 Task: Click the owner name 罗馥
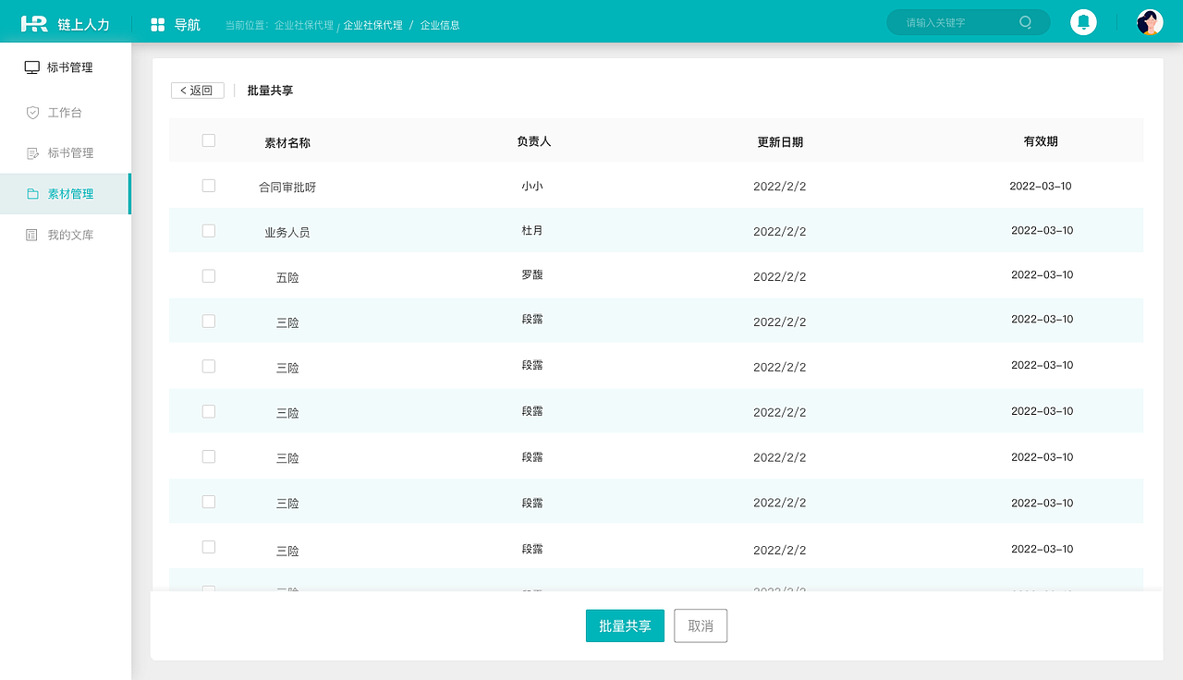(532, 274)
